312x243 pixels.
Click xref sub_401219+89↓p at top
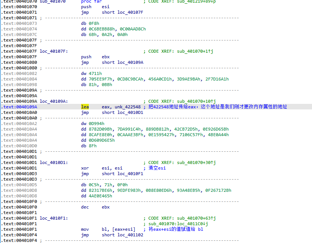click(196, 1)
